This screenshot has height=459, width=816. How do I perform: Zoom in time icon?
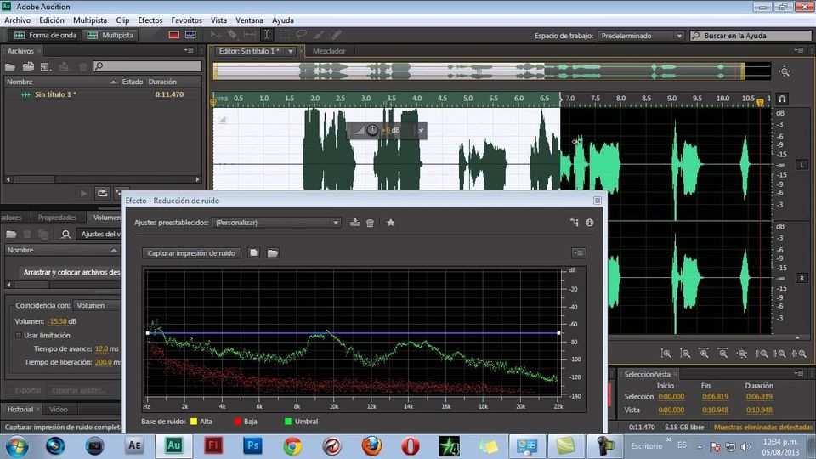click(x=704, y=354)
